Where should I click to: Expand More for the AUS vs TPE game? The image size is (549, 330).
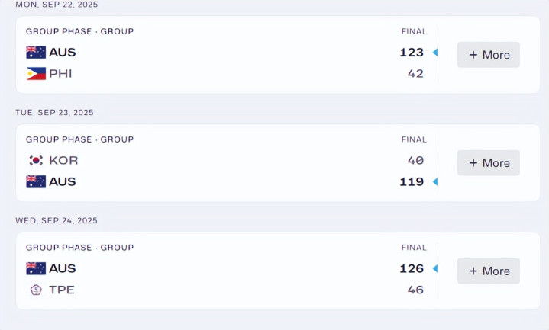tap(489, 271)
